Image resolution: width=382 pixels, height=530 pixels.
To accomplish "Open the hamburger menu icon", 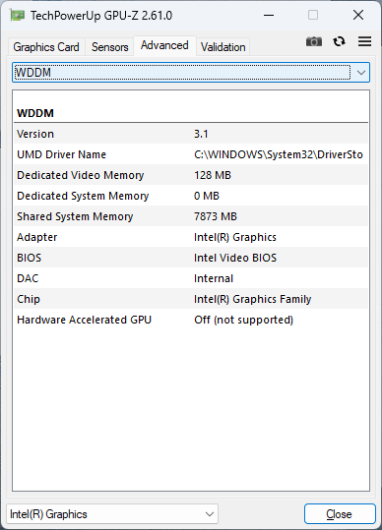I will [364, 41].
